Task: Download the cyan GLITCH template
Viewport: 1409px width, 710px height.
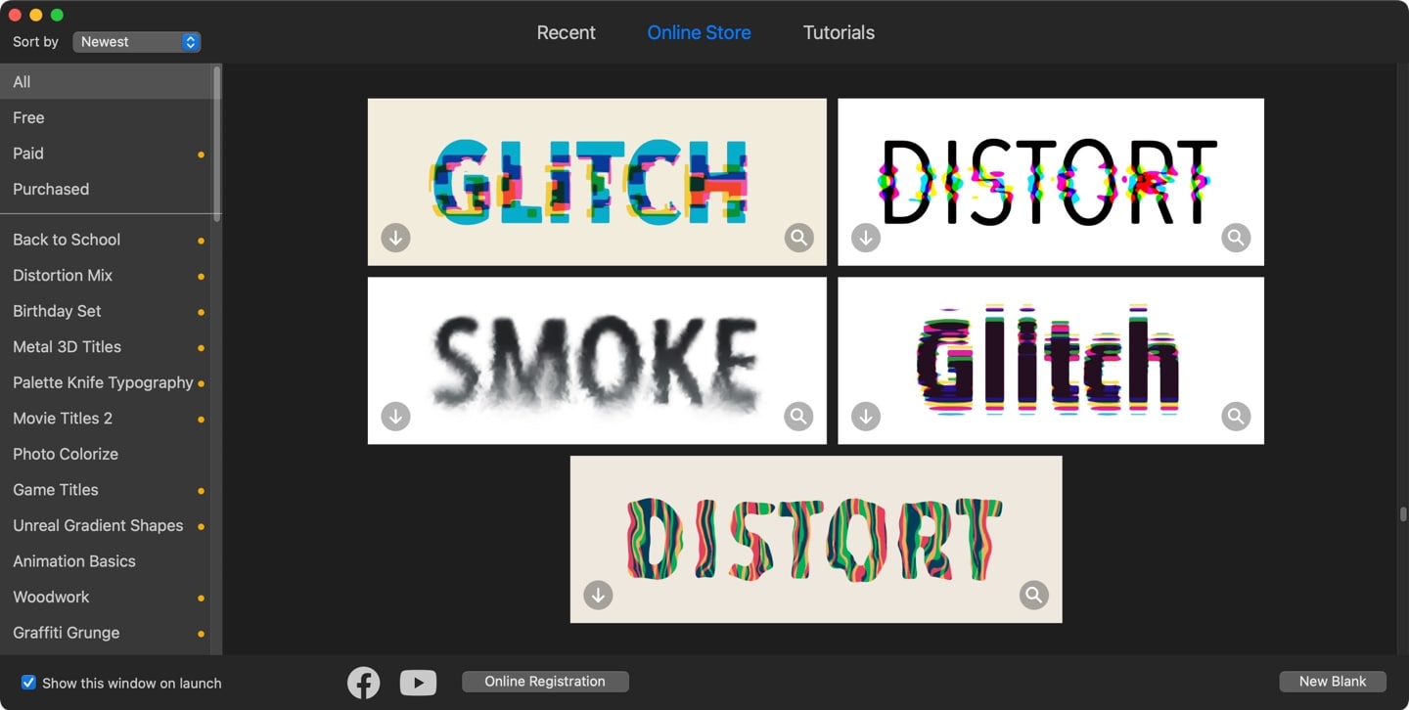Action: [x=395, y=238]
